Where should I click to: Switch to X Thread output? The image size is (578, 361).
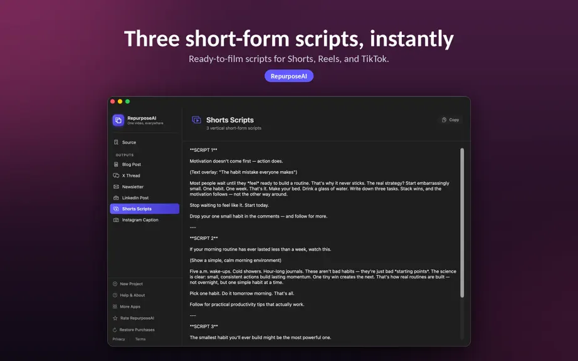pyautogui.click(x=144, y=175)
